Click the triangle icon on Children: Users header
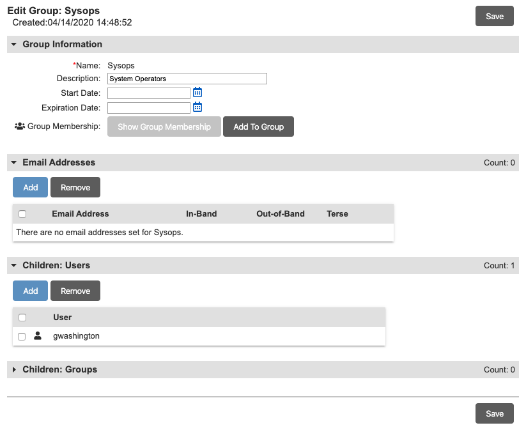 (x=13, y=265)
